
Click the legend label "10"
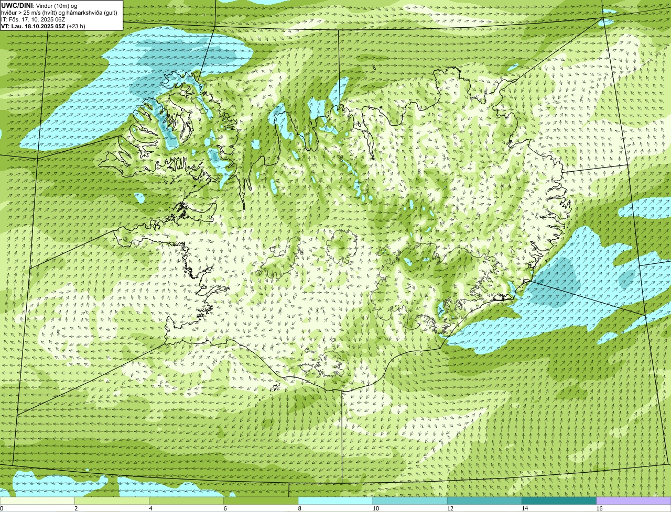375,508
